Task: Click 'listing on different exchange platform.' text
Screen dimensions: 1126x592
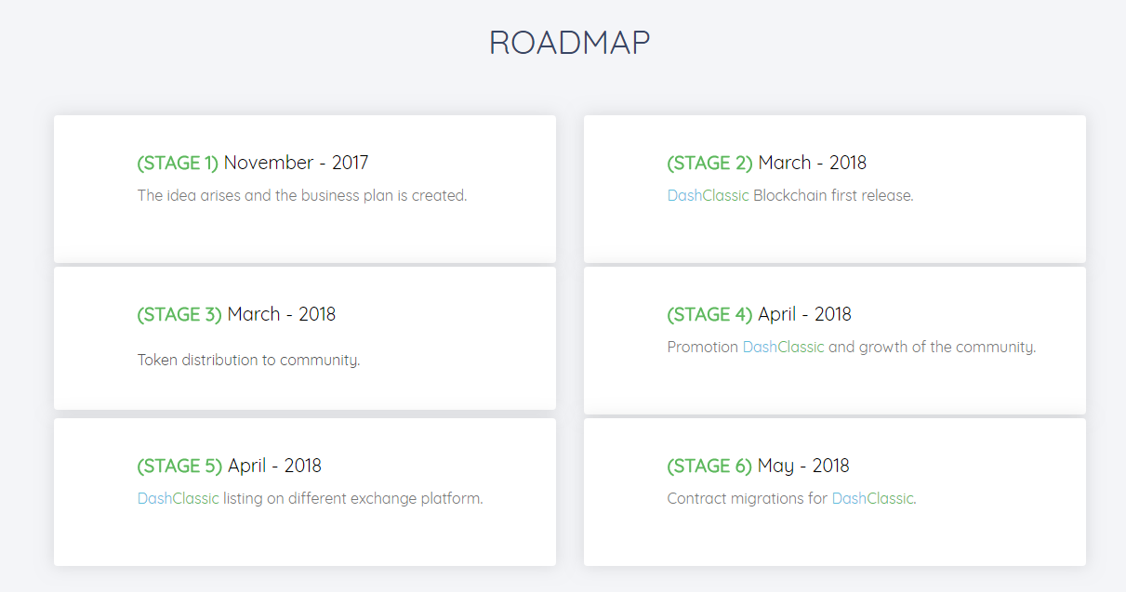Action: click(352, 499)
